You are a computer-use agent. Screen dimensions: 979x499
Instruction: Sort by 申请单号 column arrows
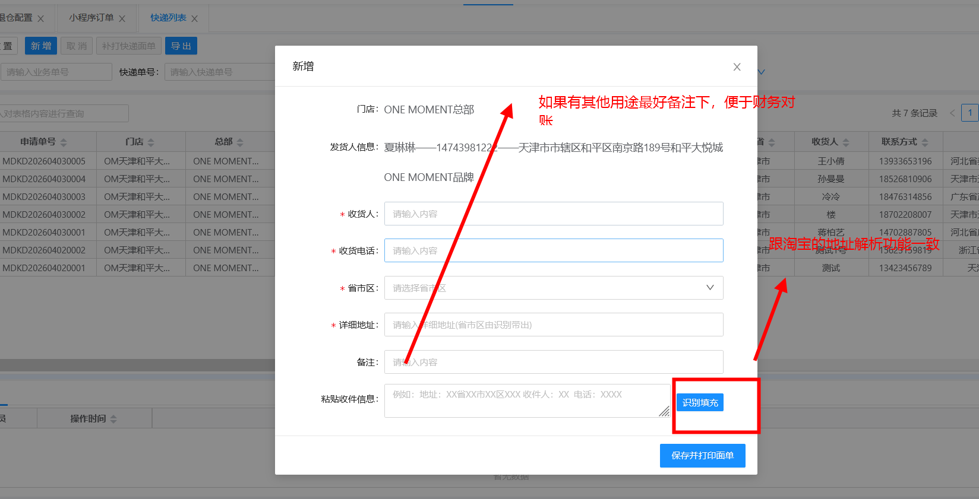[x=64, y=142]
